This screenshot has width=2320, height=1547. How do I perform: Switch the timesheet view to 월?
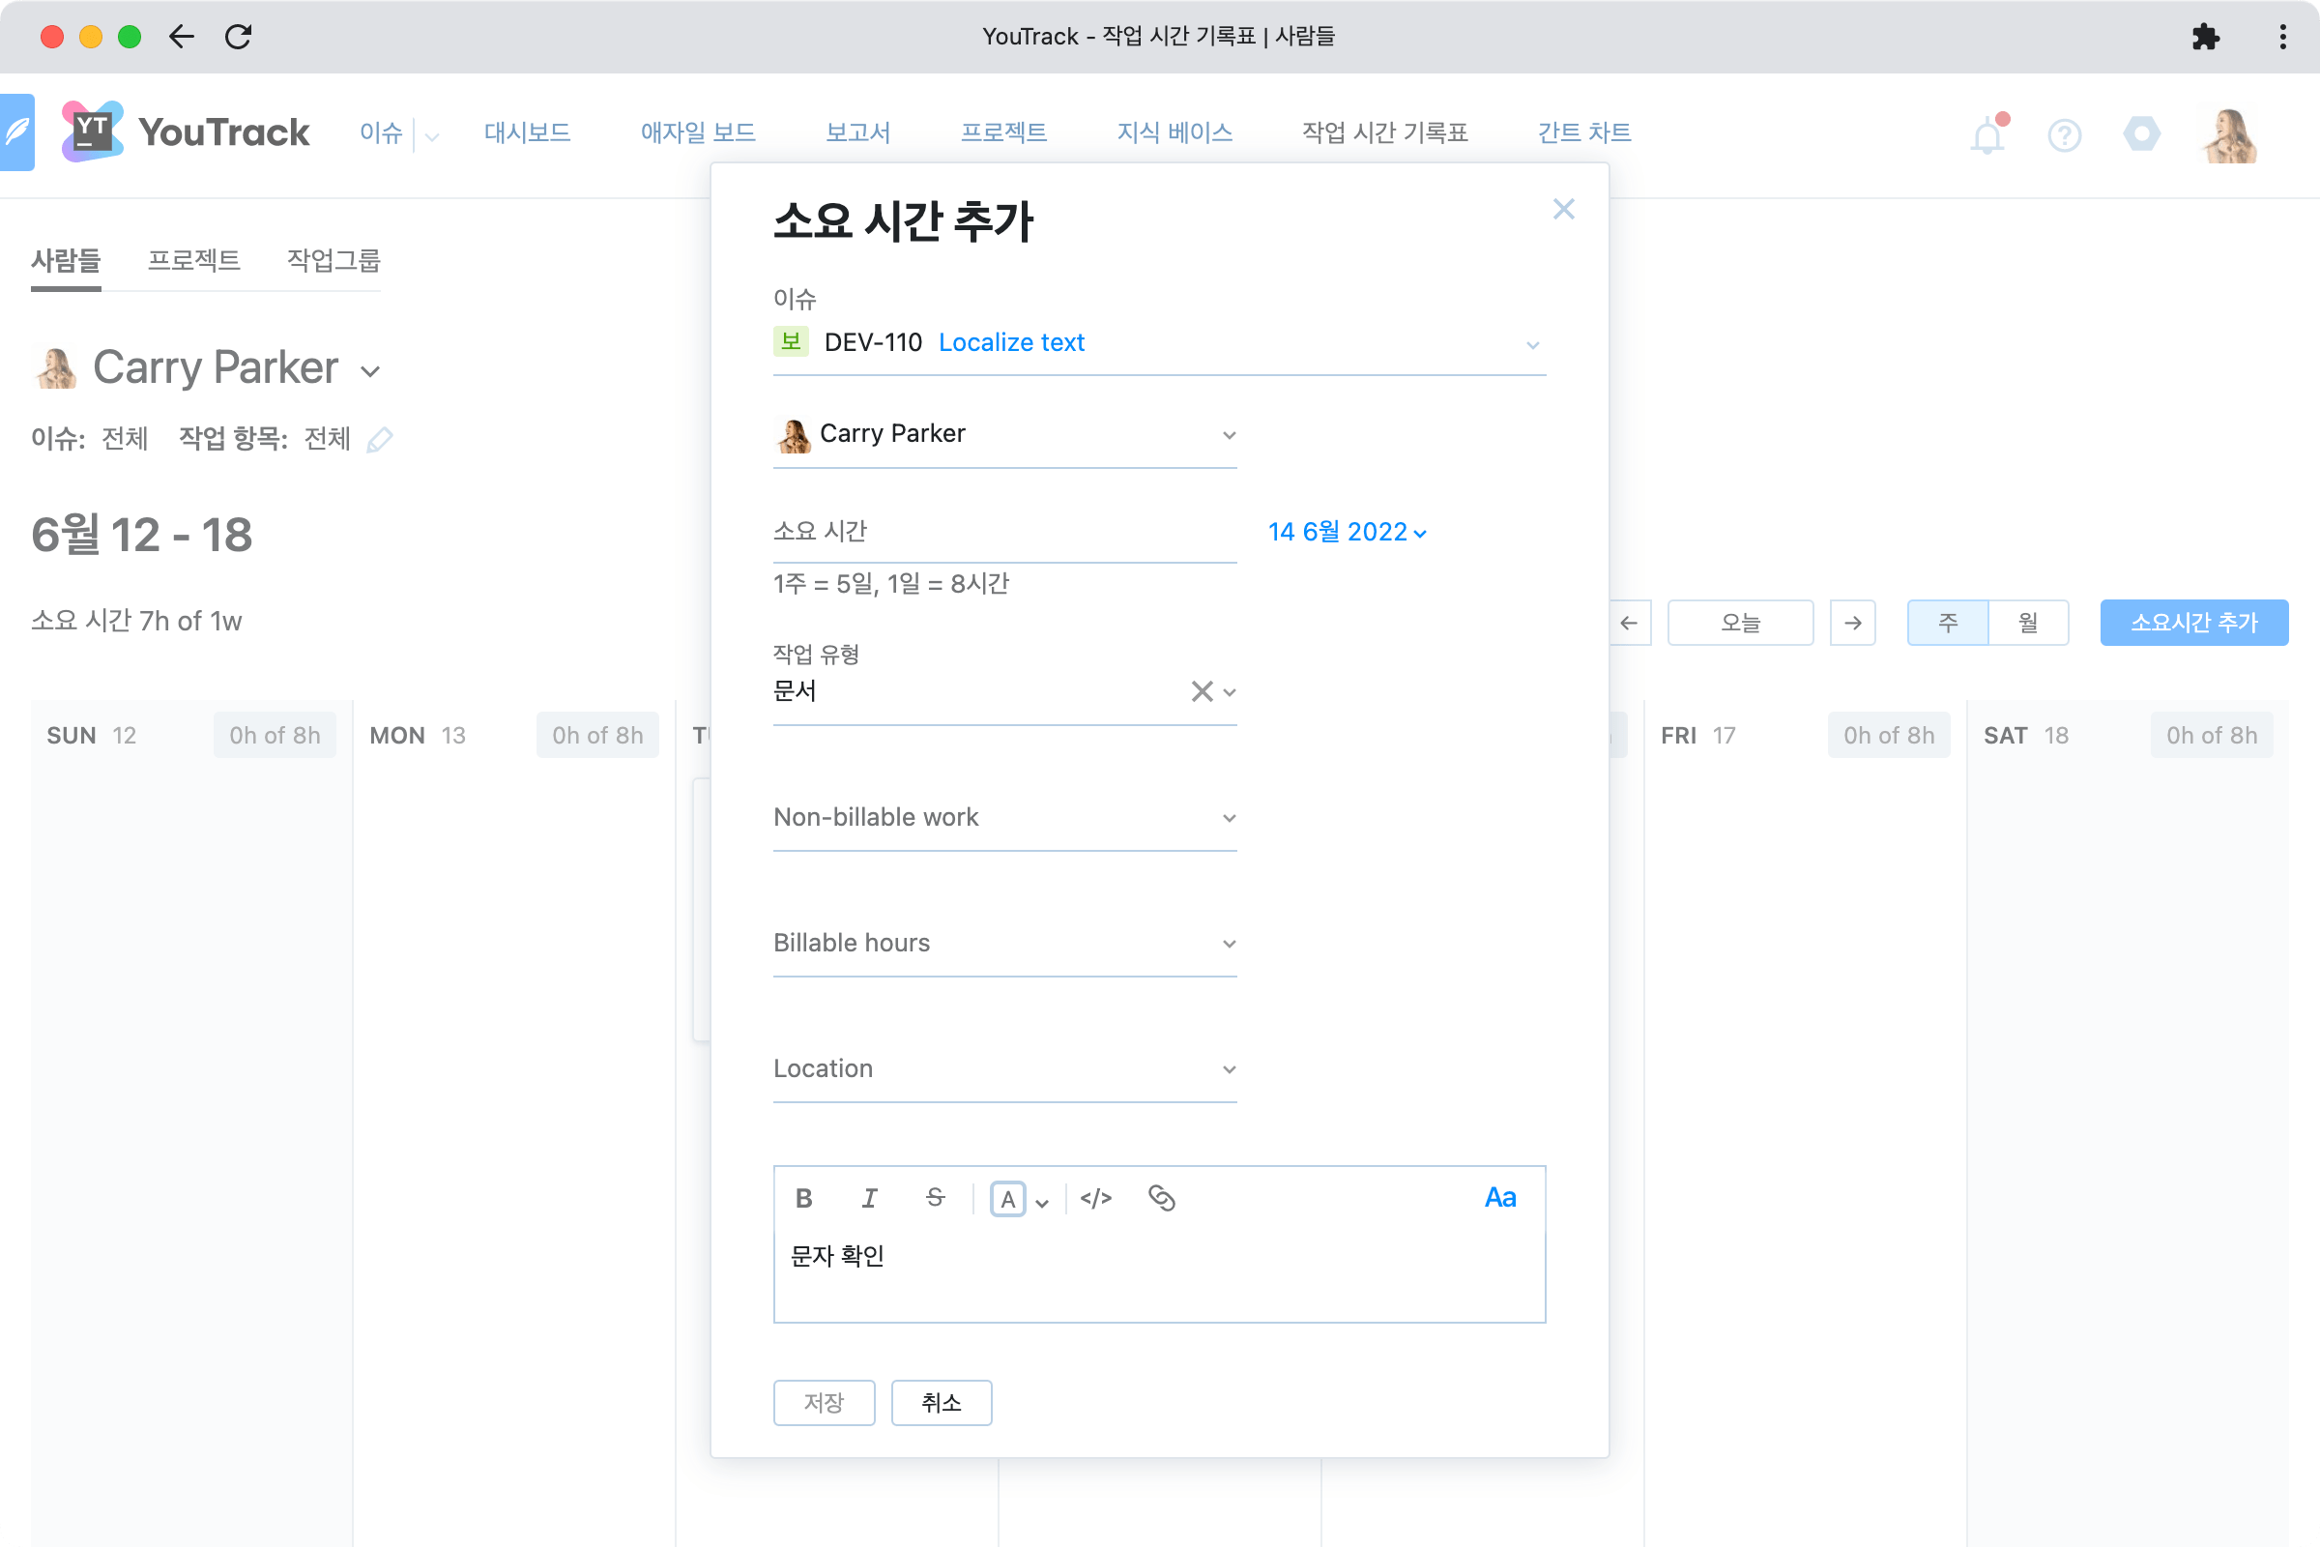2028,623
